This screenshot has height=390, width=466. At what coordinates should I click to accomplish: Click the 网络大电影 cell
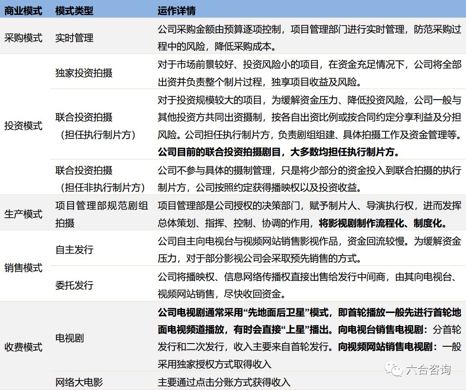click(x=79, y=382)
